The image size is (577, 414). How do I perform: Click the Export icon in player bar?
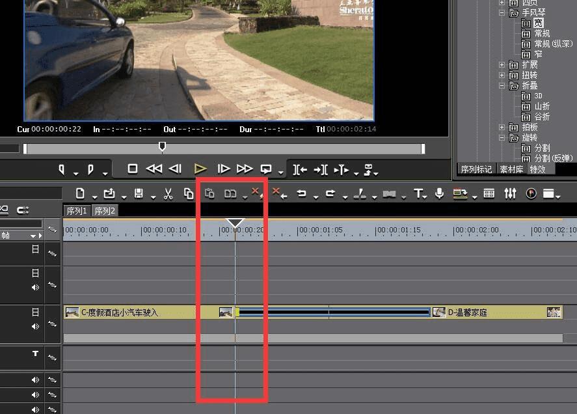[x=368, y=170]
